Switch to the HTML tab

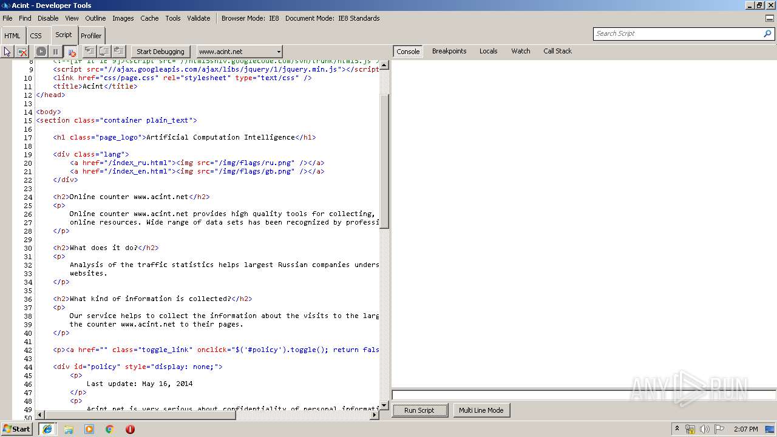click(x=12, y=36)
